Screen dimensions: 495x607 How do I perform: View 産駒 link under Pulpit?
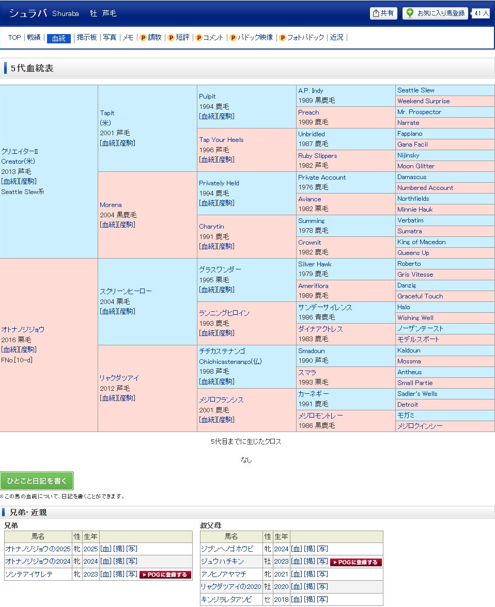tap(226, 116)
